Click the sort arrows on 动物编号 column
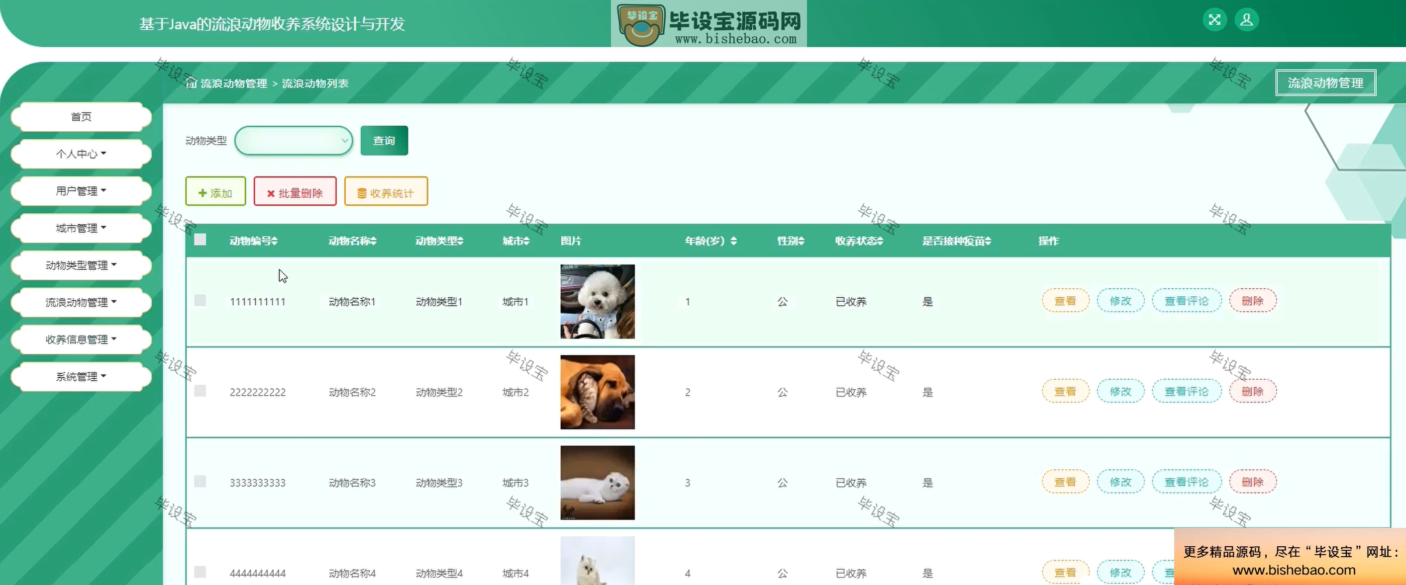 point(275,241)
